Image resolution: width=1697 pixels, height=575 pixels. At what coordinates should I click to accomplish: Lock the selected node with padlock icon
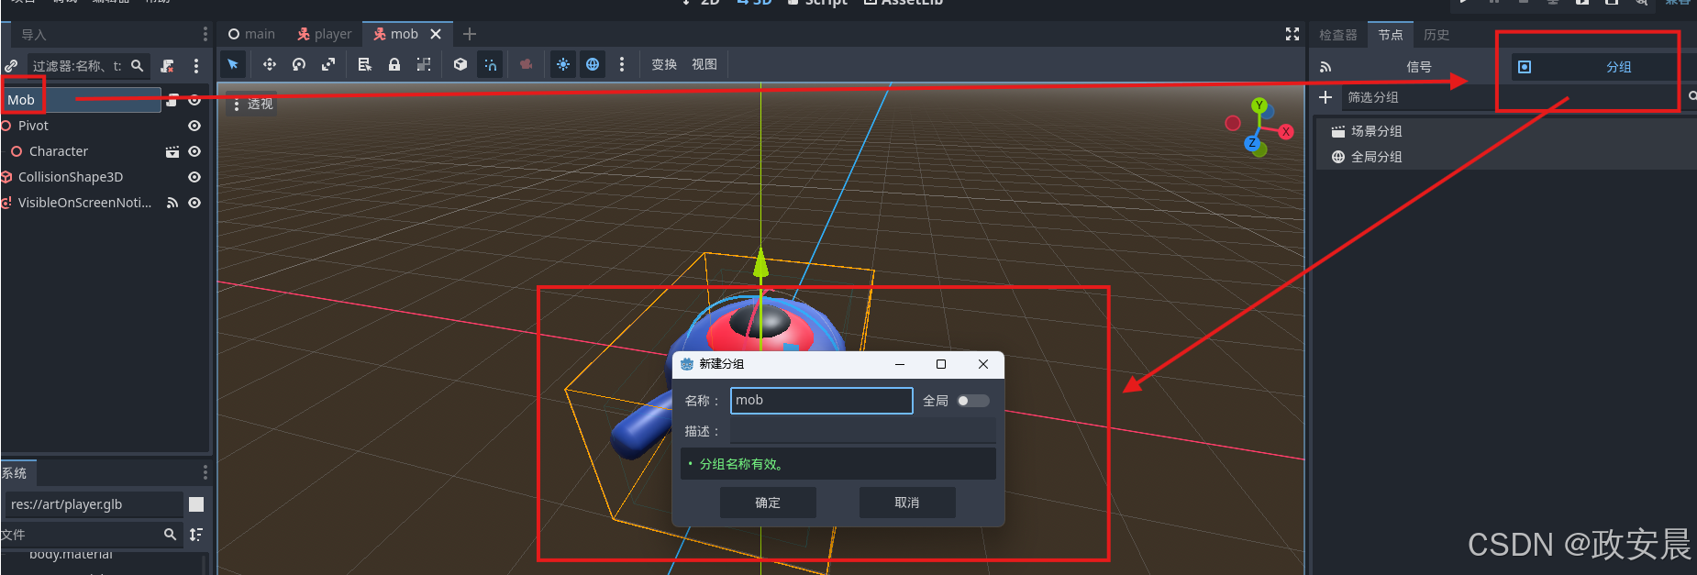pos(394,64)
